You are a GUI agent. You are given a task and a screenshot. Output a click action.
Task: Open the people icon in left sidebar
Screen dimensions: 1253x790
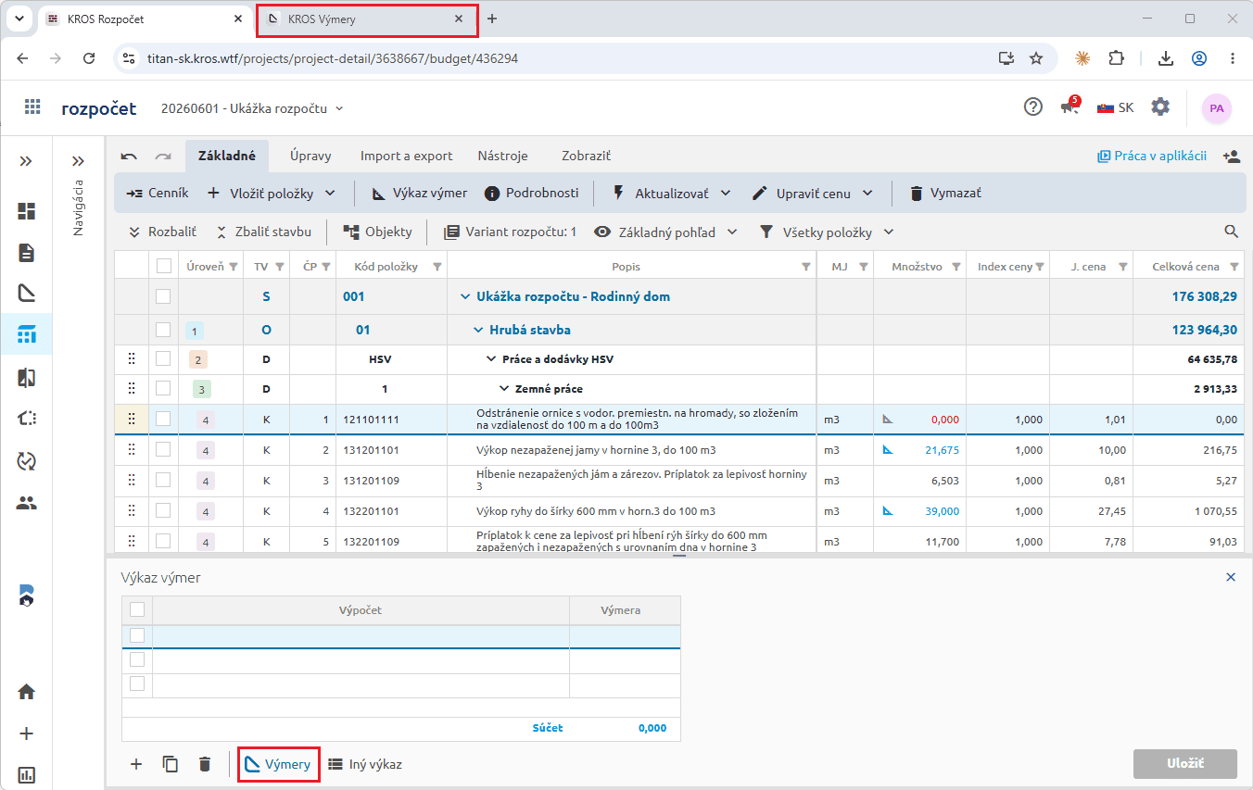click(27, 503)
